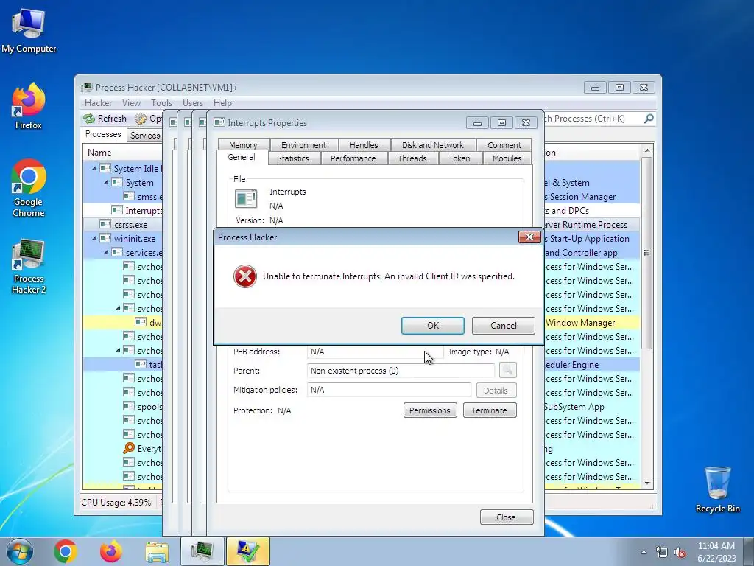Open the Tools menu in Process Hacker
Image resolution: width=754 pixels, height=566 pixels.
161,103
